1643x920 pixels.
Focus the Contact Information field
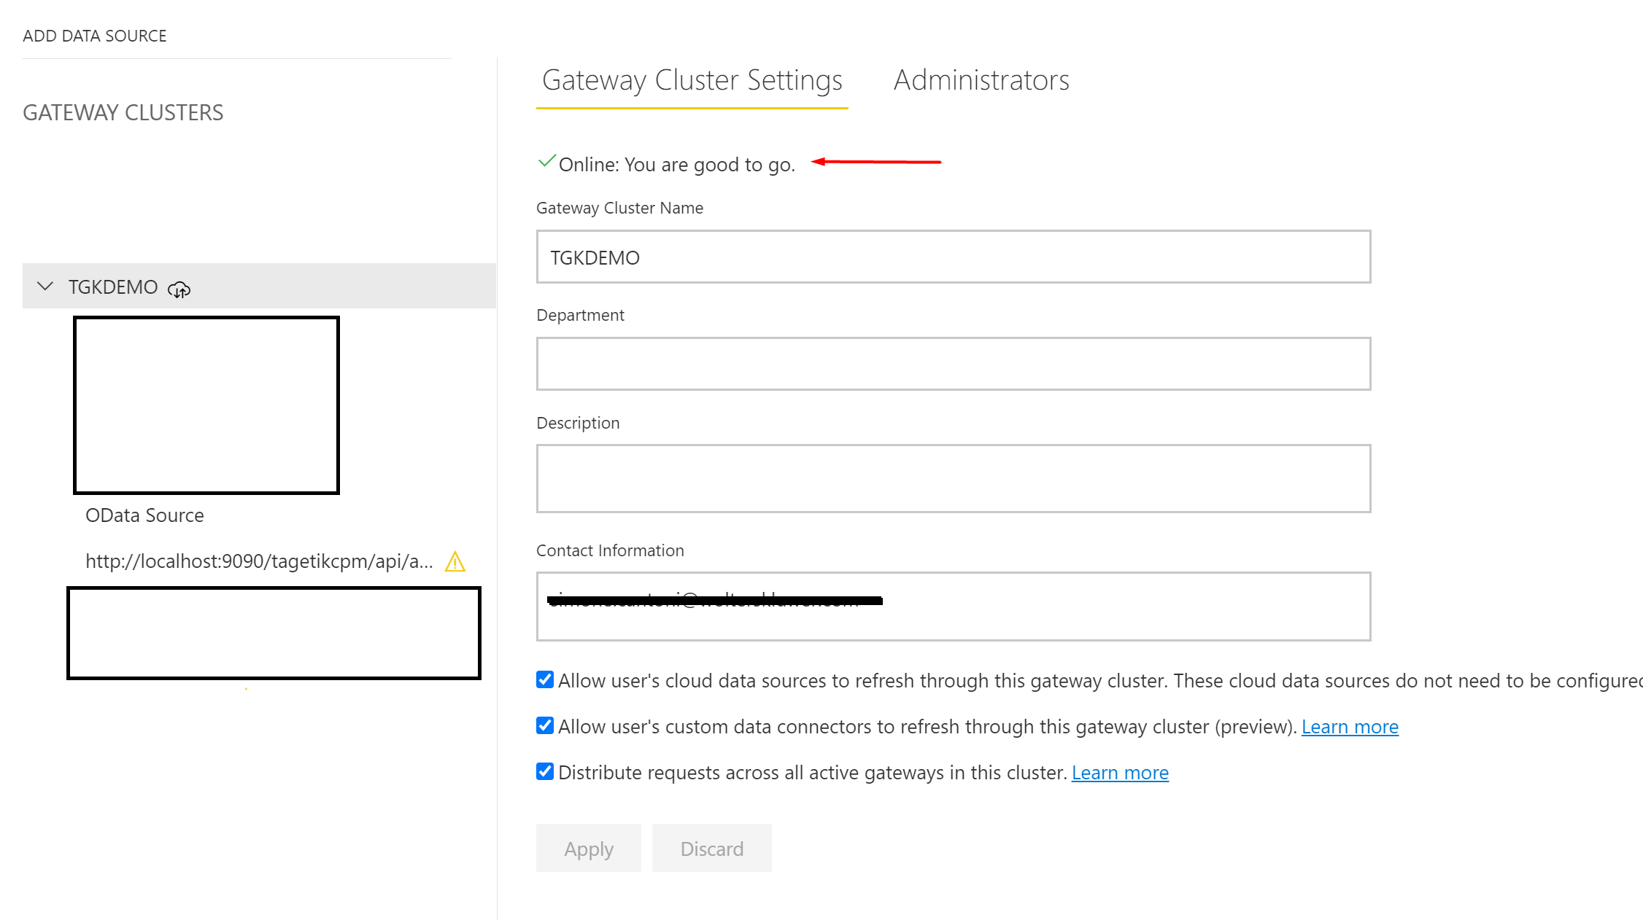point(954,607)
